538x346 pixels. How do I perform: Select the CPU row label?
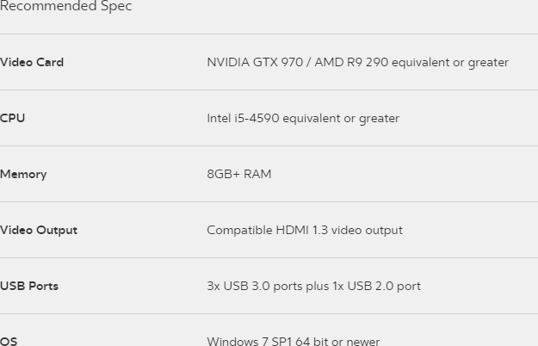pos(13,118)
